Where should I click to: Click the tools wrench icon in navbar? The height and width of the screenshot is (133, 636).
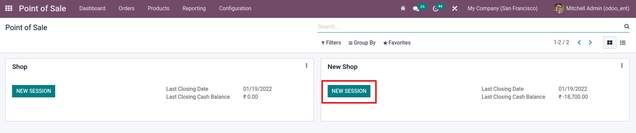pyautogui.click(x=455, y=8)
